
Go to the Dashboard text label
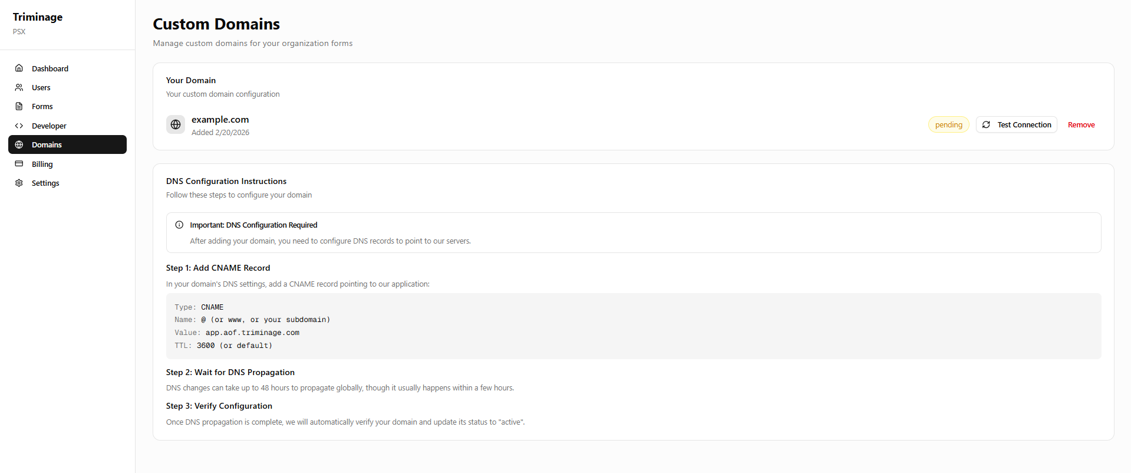(50, 68)
